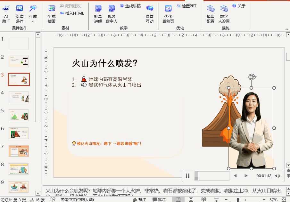Click 配图建议 image suggestion
This screenshot has height=202, width=290.
click(x=70, y=6)
